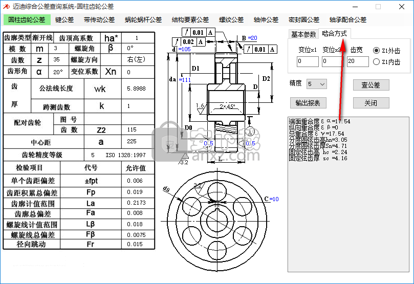Click the 变位x2 input field

pyautogui.click(x=332, y=61)
